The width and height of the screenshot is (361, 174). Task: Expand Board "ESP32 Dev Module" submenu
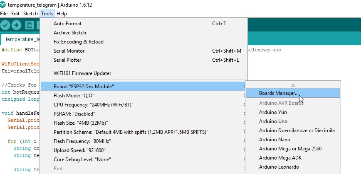(x=143, y=87)
